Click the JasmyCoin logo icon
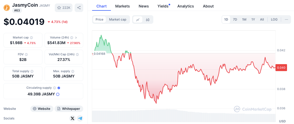The width and height of the screenshot is (294, 124). coord(7,8)
